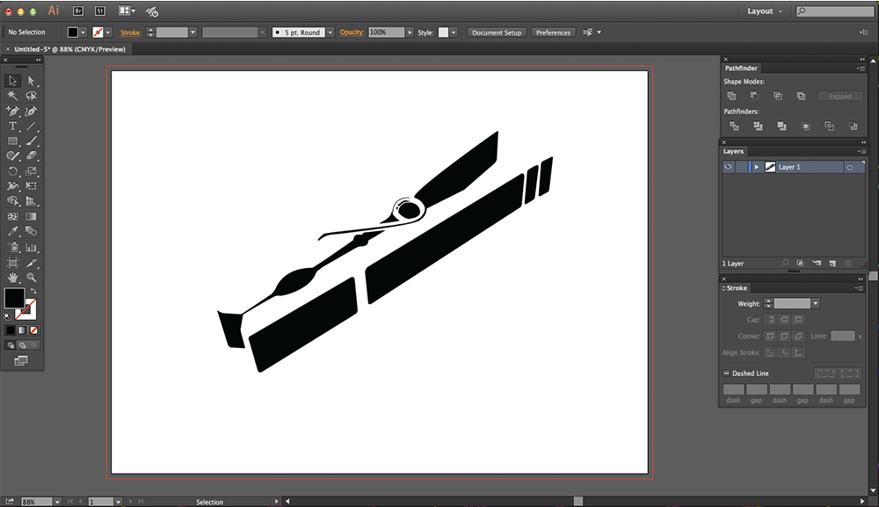Toggle the round cap style in Stroke panel

(783, 319)
